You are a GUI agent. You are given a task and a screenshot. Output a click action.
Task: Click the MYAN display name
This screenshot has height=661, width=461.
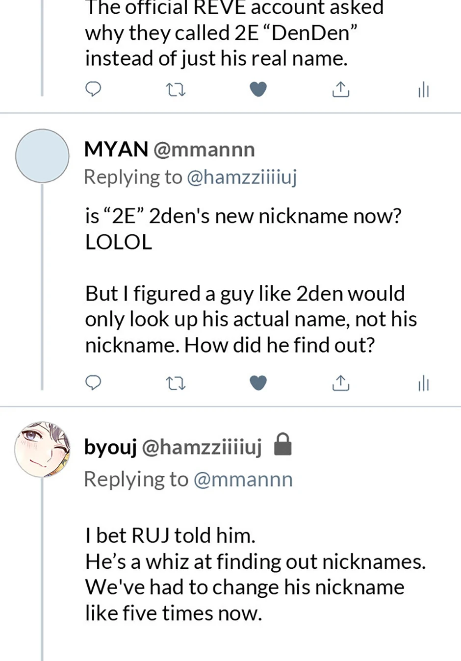point(116,150)
